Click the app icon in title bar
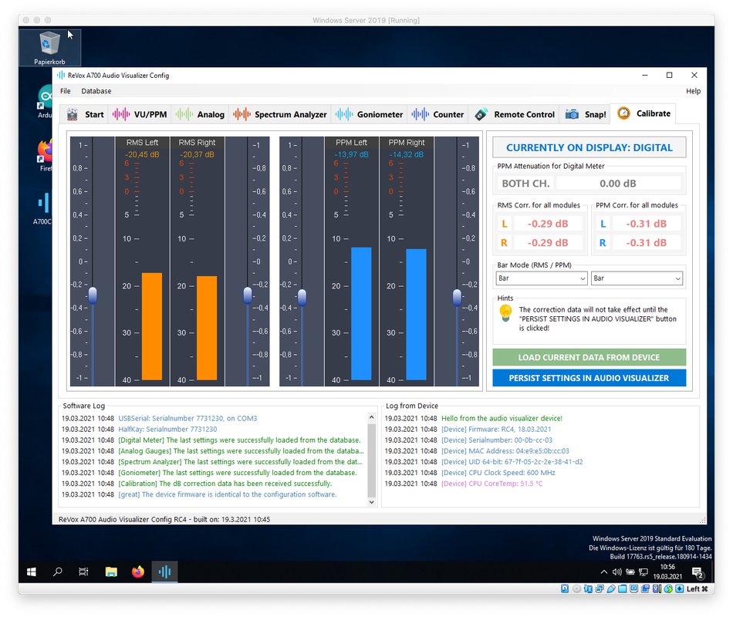 (x=61, y=76)
